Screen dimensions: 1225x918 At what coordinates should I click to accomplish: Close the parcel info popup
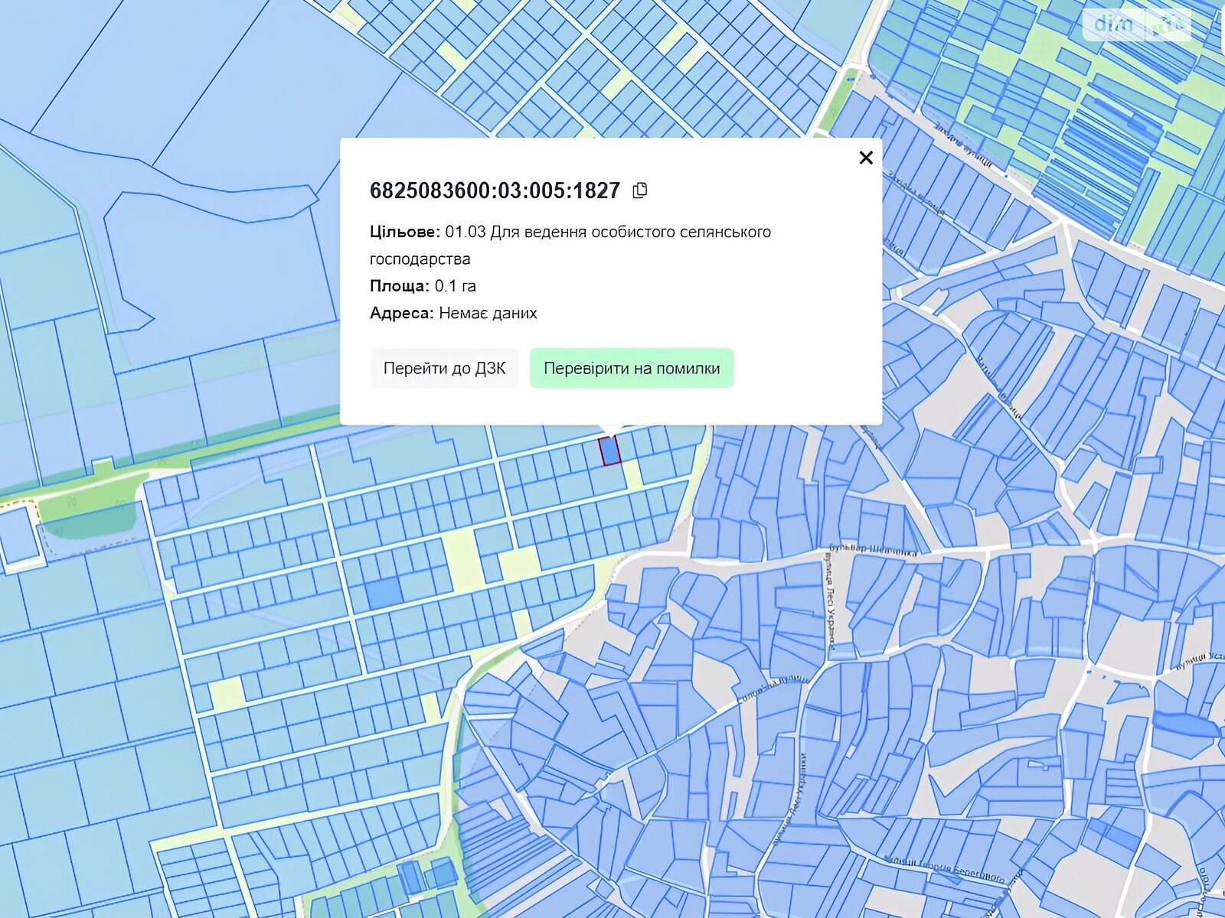(866, 158)
